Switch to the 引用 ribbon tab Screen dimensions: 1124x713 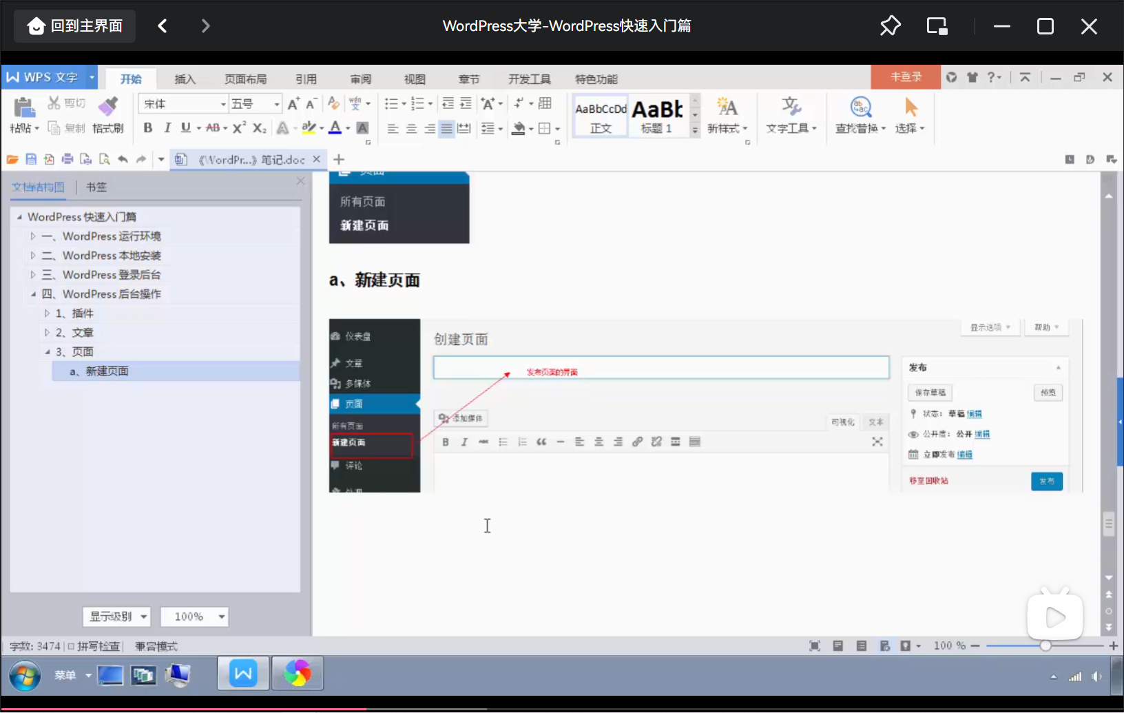tap(306, 79)
